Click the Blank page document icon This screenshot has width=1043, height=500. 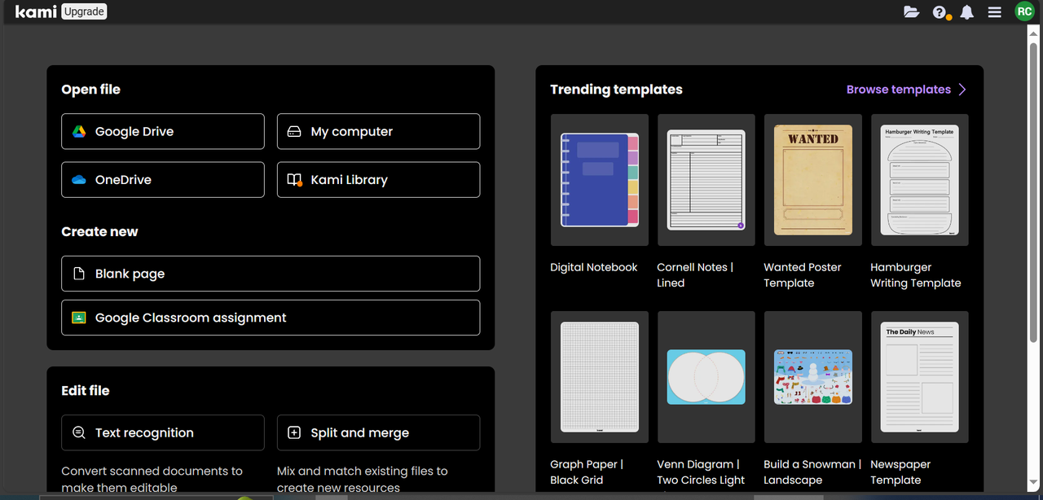click(x=79, y=274)
